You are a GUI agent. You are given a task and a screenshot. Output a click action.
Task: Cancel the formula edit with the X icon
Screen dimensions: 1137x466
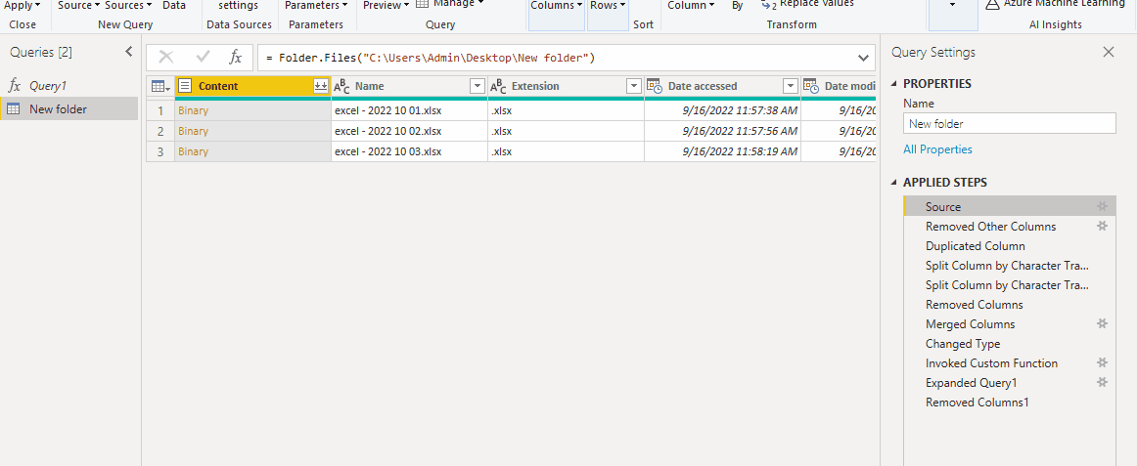(x=166, y=58)
